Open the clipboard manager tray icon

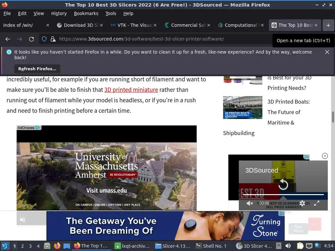point(300,246)
